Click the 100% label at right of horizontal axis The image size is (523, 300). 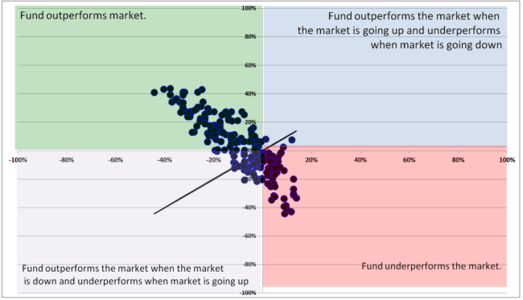[x=507, y=160]
